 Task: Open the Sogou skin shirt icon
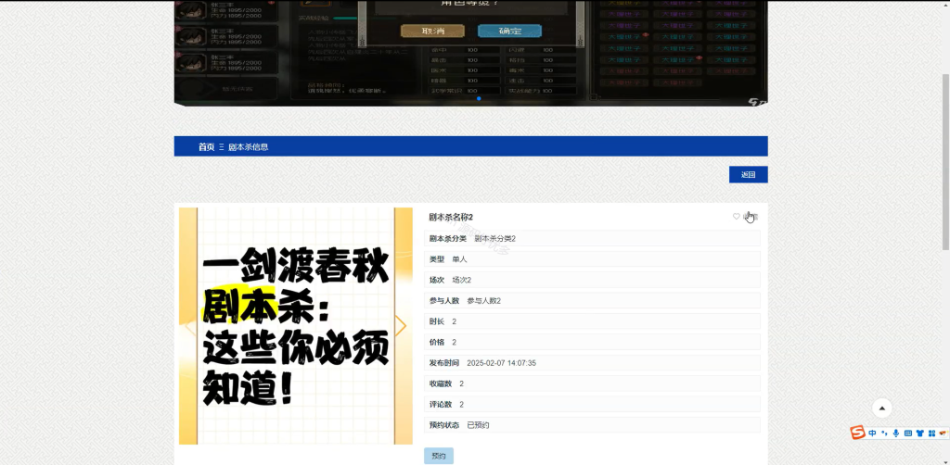919,433
